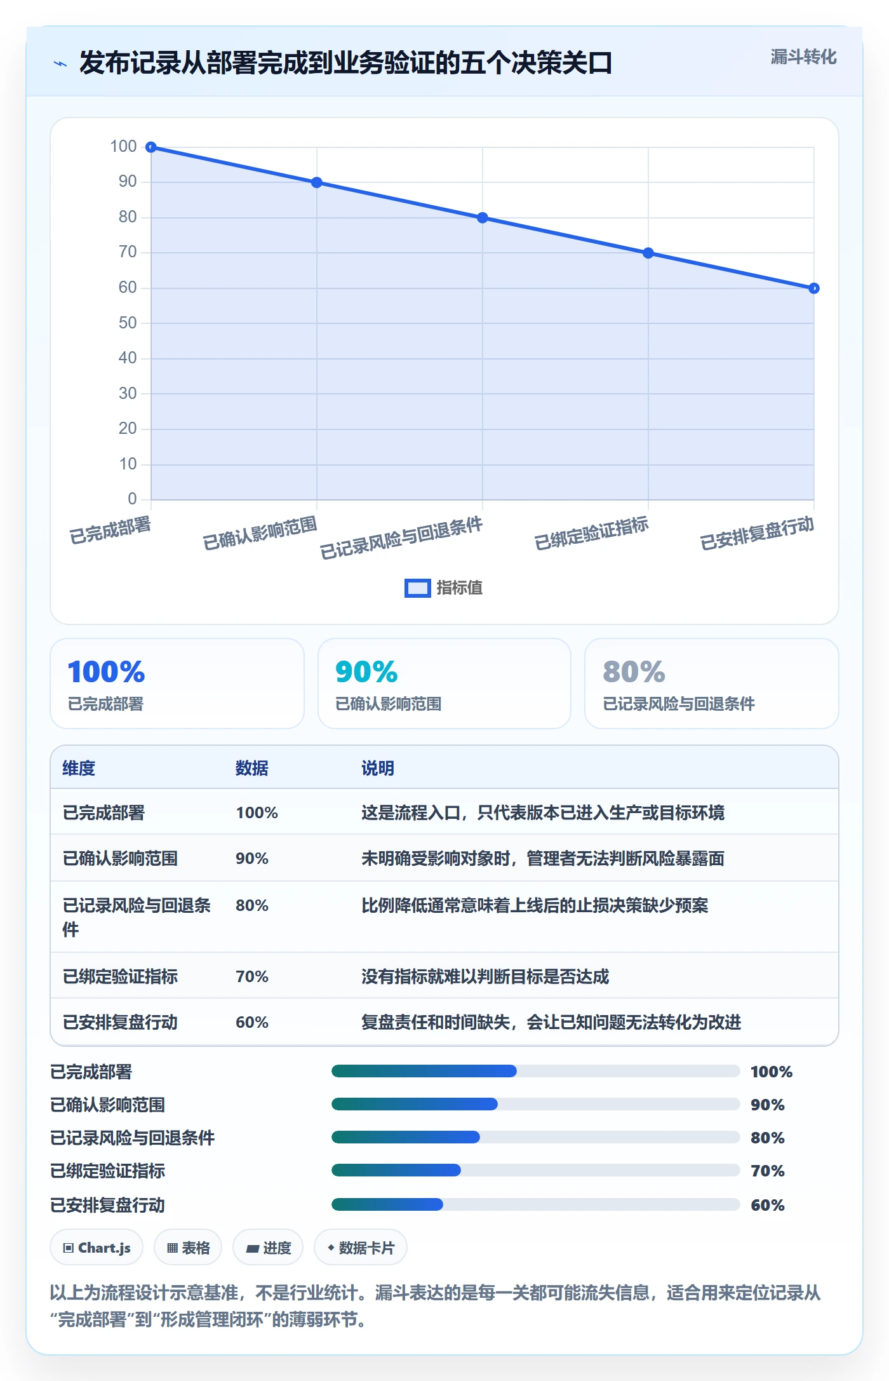Click the 已确认影响范围 progress bar
Viewport: 889px width, 1381px height.
coord(535,1104)
